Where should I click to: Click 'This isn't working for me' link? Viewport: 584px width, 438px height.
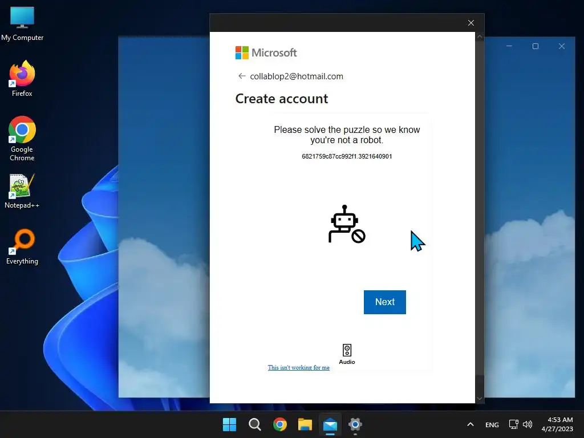(x=299, y=368)
